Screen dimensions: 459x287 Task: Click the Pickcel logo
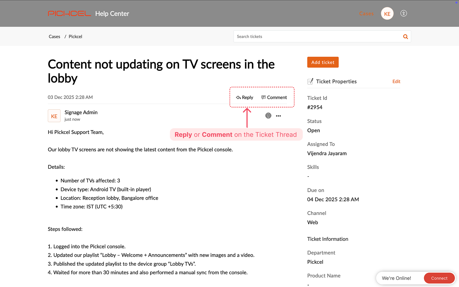pos(69,13)
